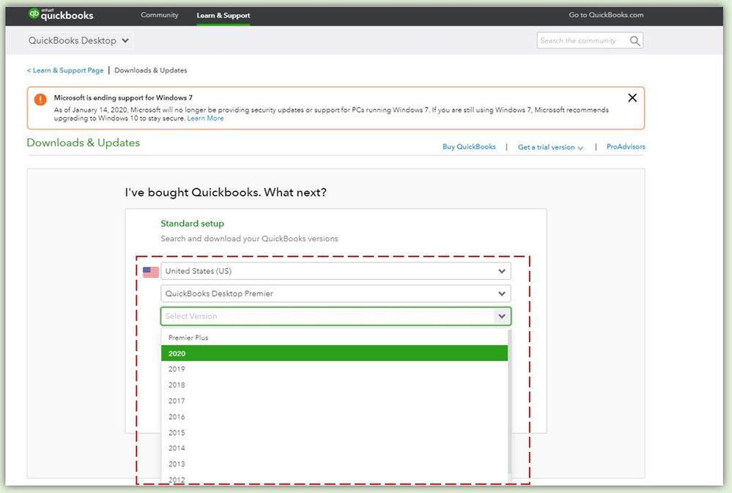Select version 2013 from the list

pyautogui.click(x=334, y=464)
